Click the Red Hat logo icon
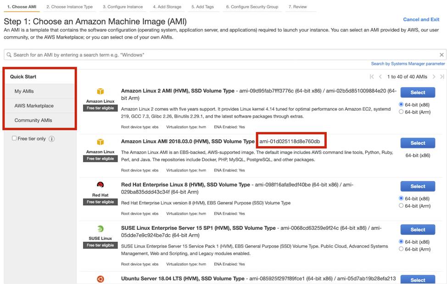Image resolution: width=447 pixels, height=284 pixels. [101, 185]
